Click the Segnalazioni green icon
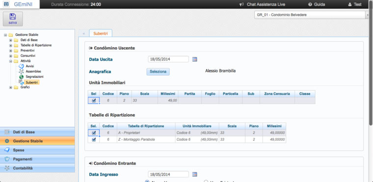 coord(21,77)
